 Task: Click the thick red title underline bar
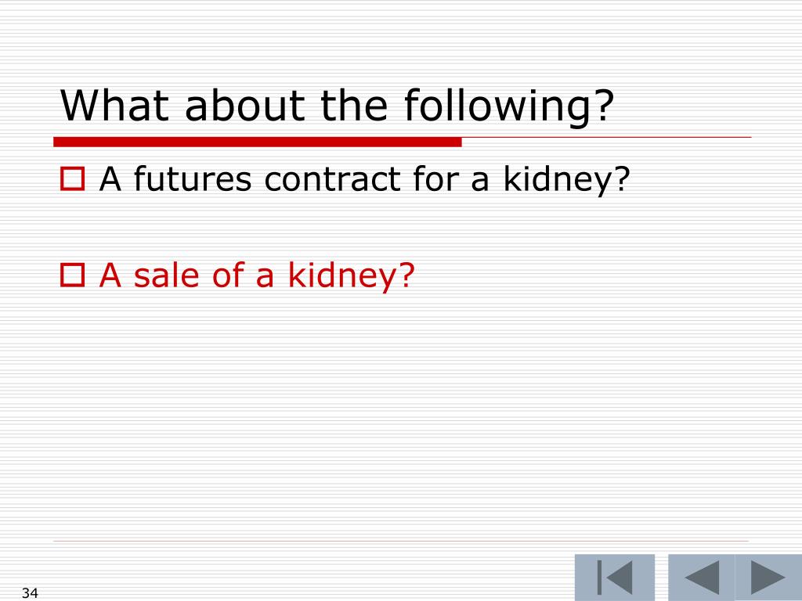[x=258, y=142]
